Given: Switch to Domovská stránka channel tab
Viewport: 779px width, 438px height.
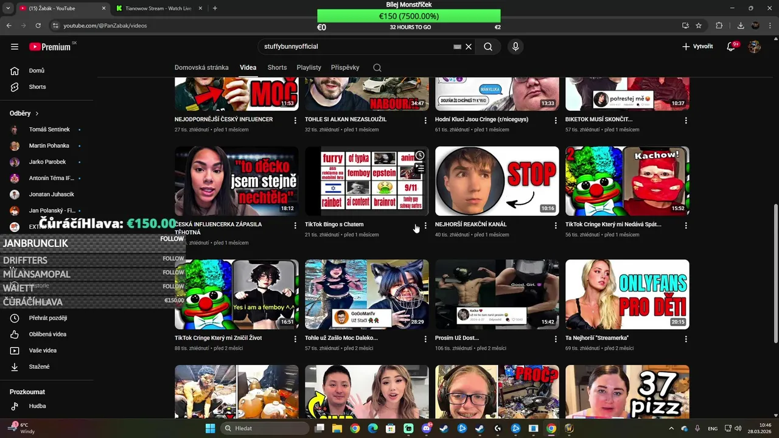Looking at the screenshot, I should (201, 68).
